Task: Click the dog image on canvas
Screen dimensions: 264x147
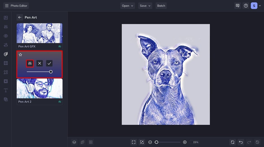Action: (166, 74)
